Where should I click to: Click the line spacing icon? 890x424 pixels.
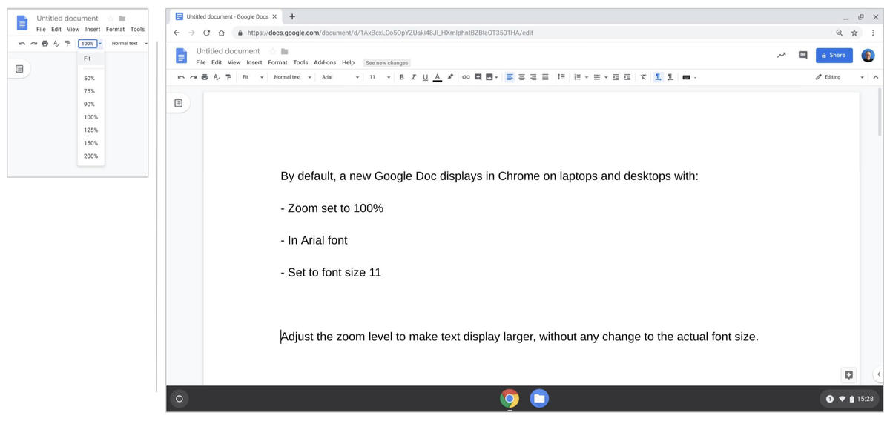click(x=561, y=77)
